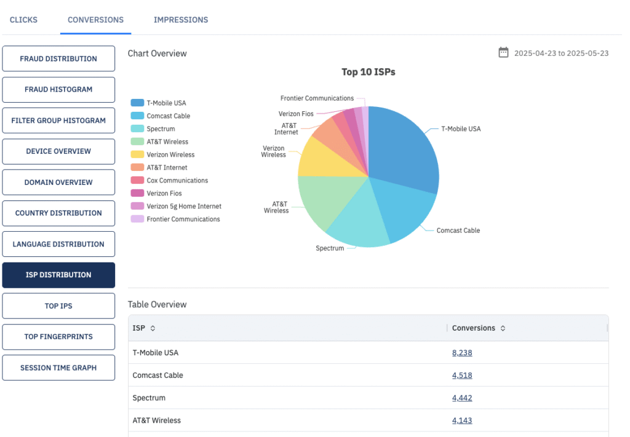Toggle T-Mobile USA legend swatch
This screenshot has width=630, height=437.
pyautogui.click(x=137, y=103)
